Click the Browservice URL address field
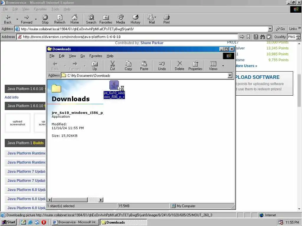The width and height of the screenshot is (302, 226). coord(127,37)
